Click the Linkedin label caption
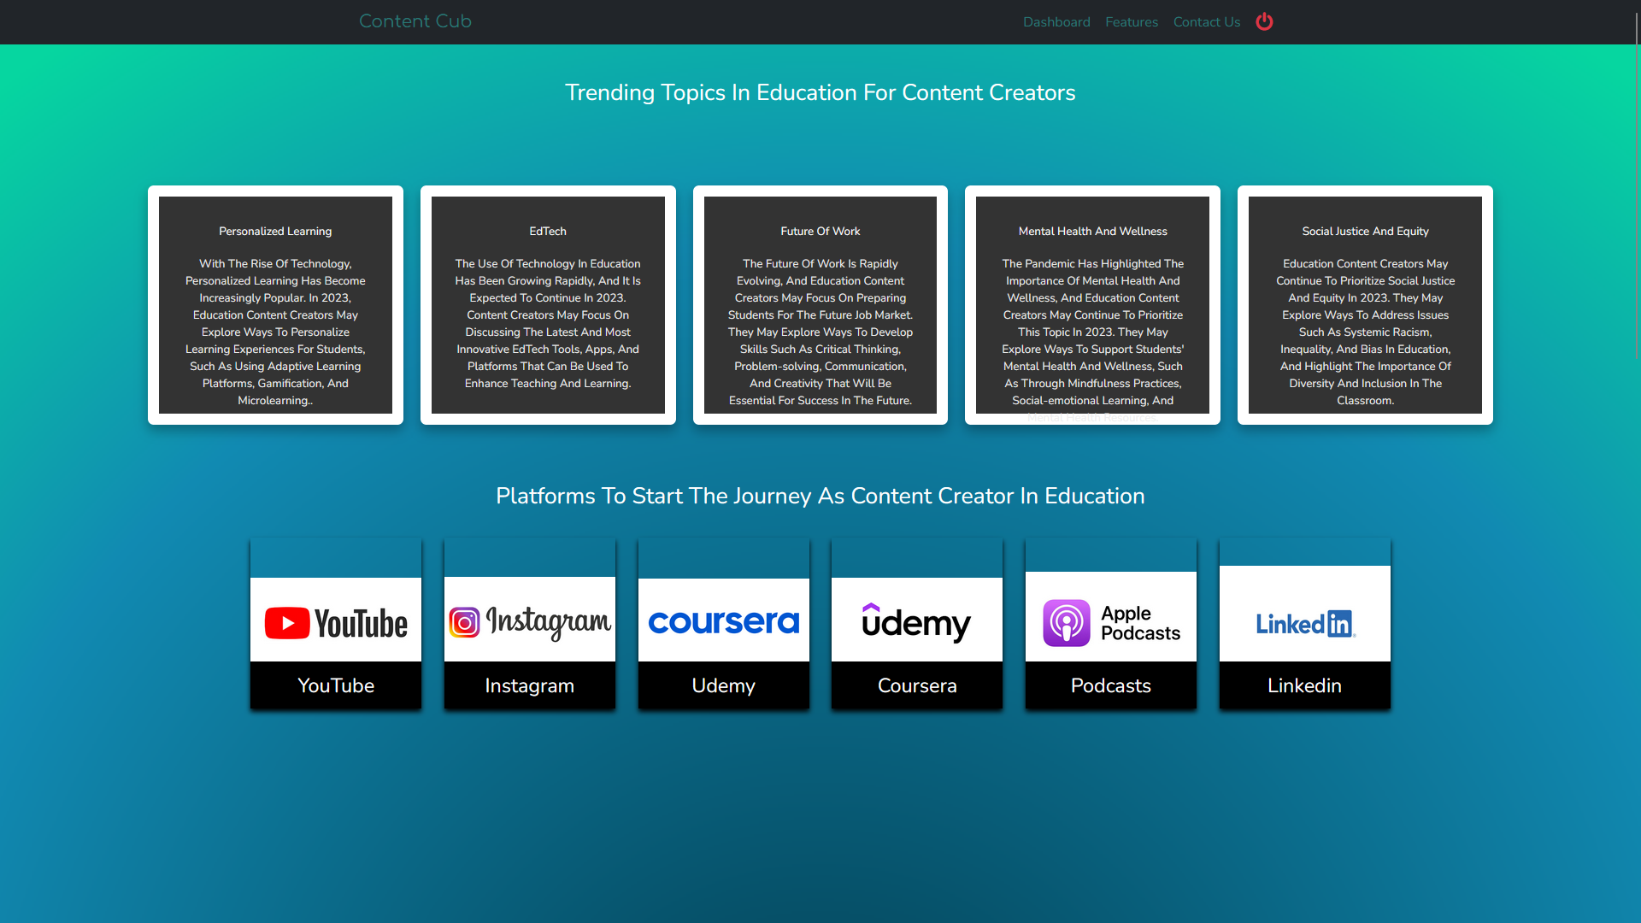This screenshot has height=923, width=1641. [x=1305, y=685]
